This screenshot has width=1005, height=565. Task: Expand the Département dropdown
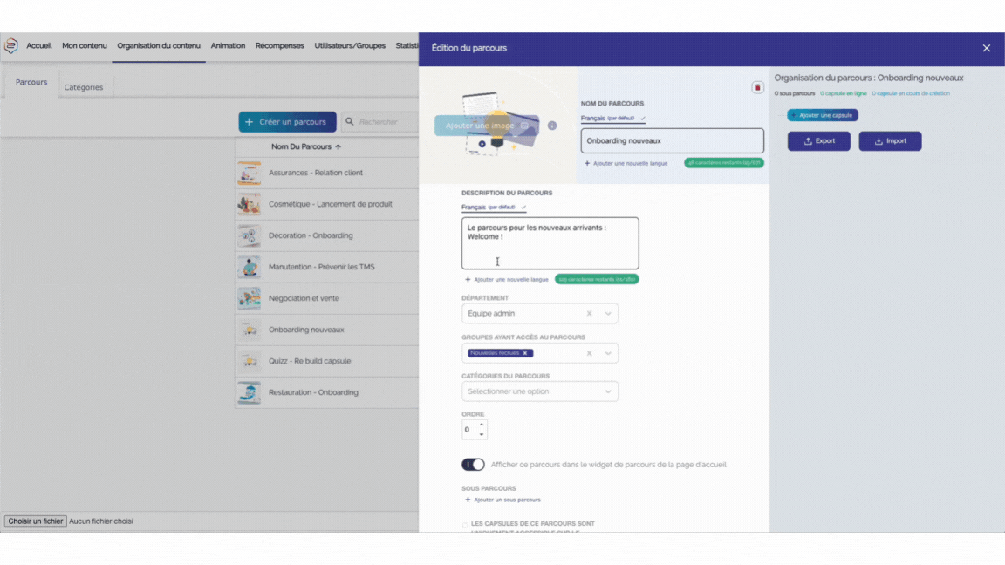(608, 314)
